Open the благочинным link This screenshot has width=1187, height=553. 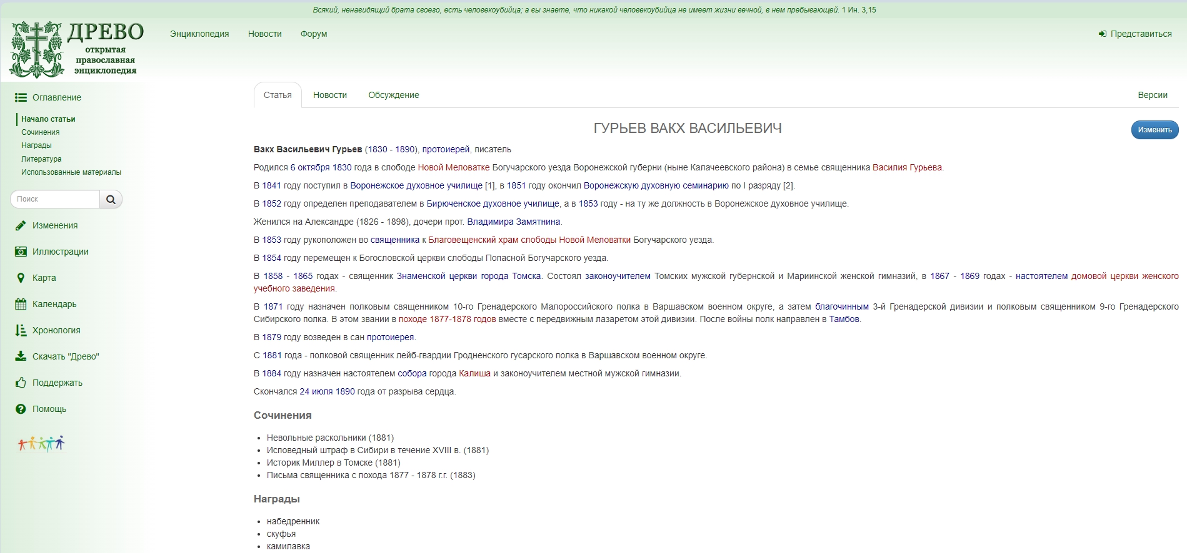pos(842,306)
